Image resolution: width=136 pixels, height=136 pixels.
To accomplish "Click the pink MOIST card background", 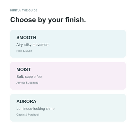I will click(x=87, y=76).
